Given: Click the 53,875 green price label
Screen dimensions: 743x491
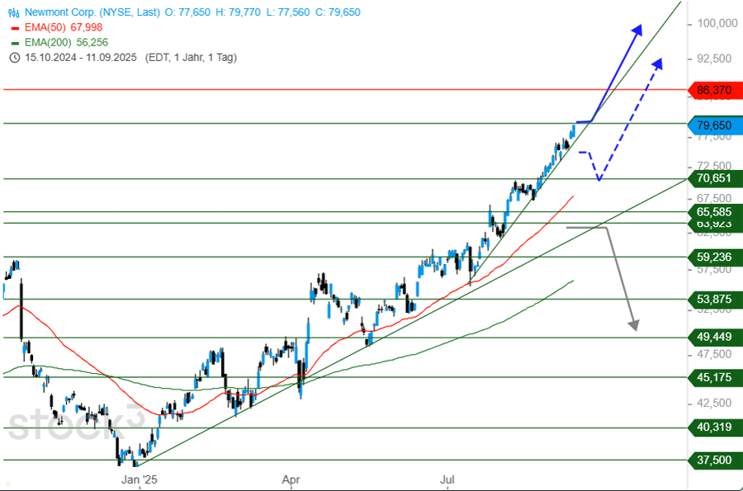Looking at the screenshot, I should [714, 299].
